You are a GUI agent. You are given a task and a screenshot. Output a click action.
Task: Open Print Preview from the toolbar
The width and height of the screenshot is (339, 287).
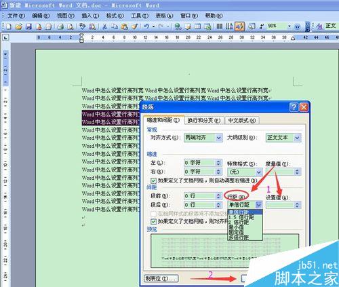[71, 26]
